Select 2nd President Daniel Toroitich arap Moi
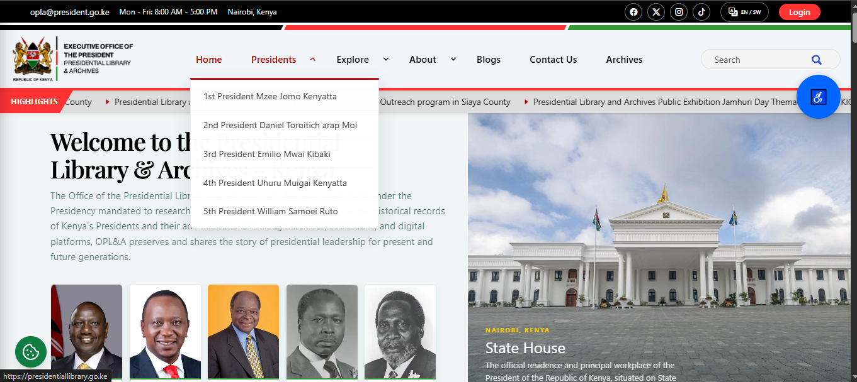This screenshot has height=382, width=857. [285, 126]
